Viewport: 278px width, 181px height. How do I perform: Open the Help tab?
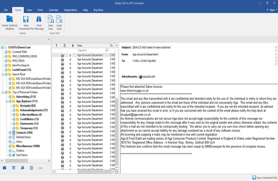point(85,10)
